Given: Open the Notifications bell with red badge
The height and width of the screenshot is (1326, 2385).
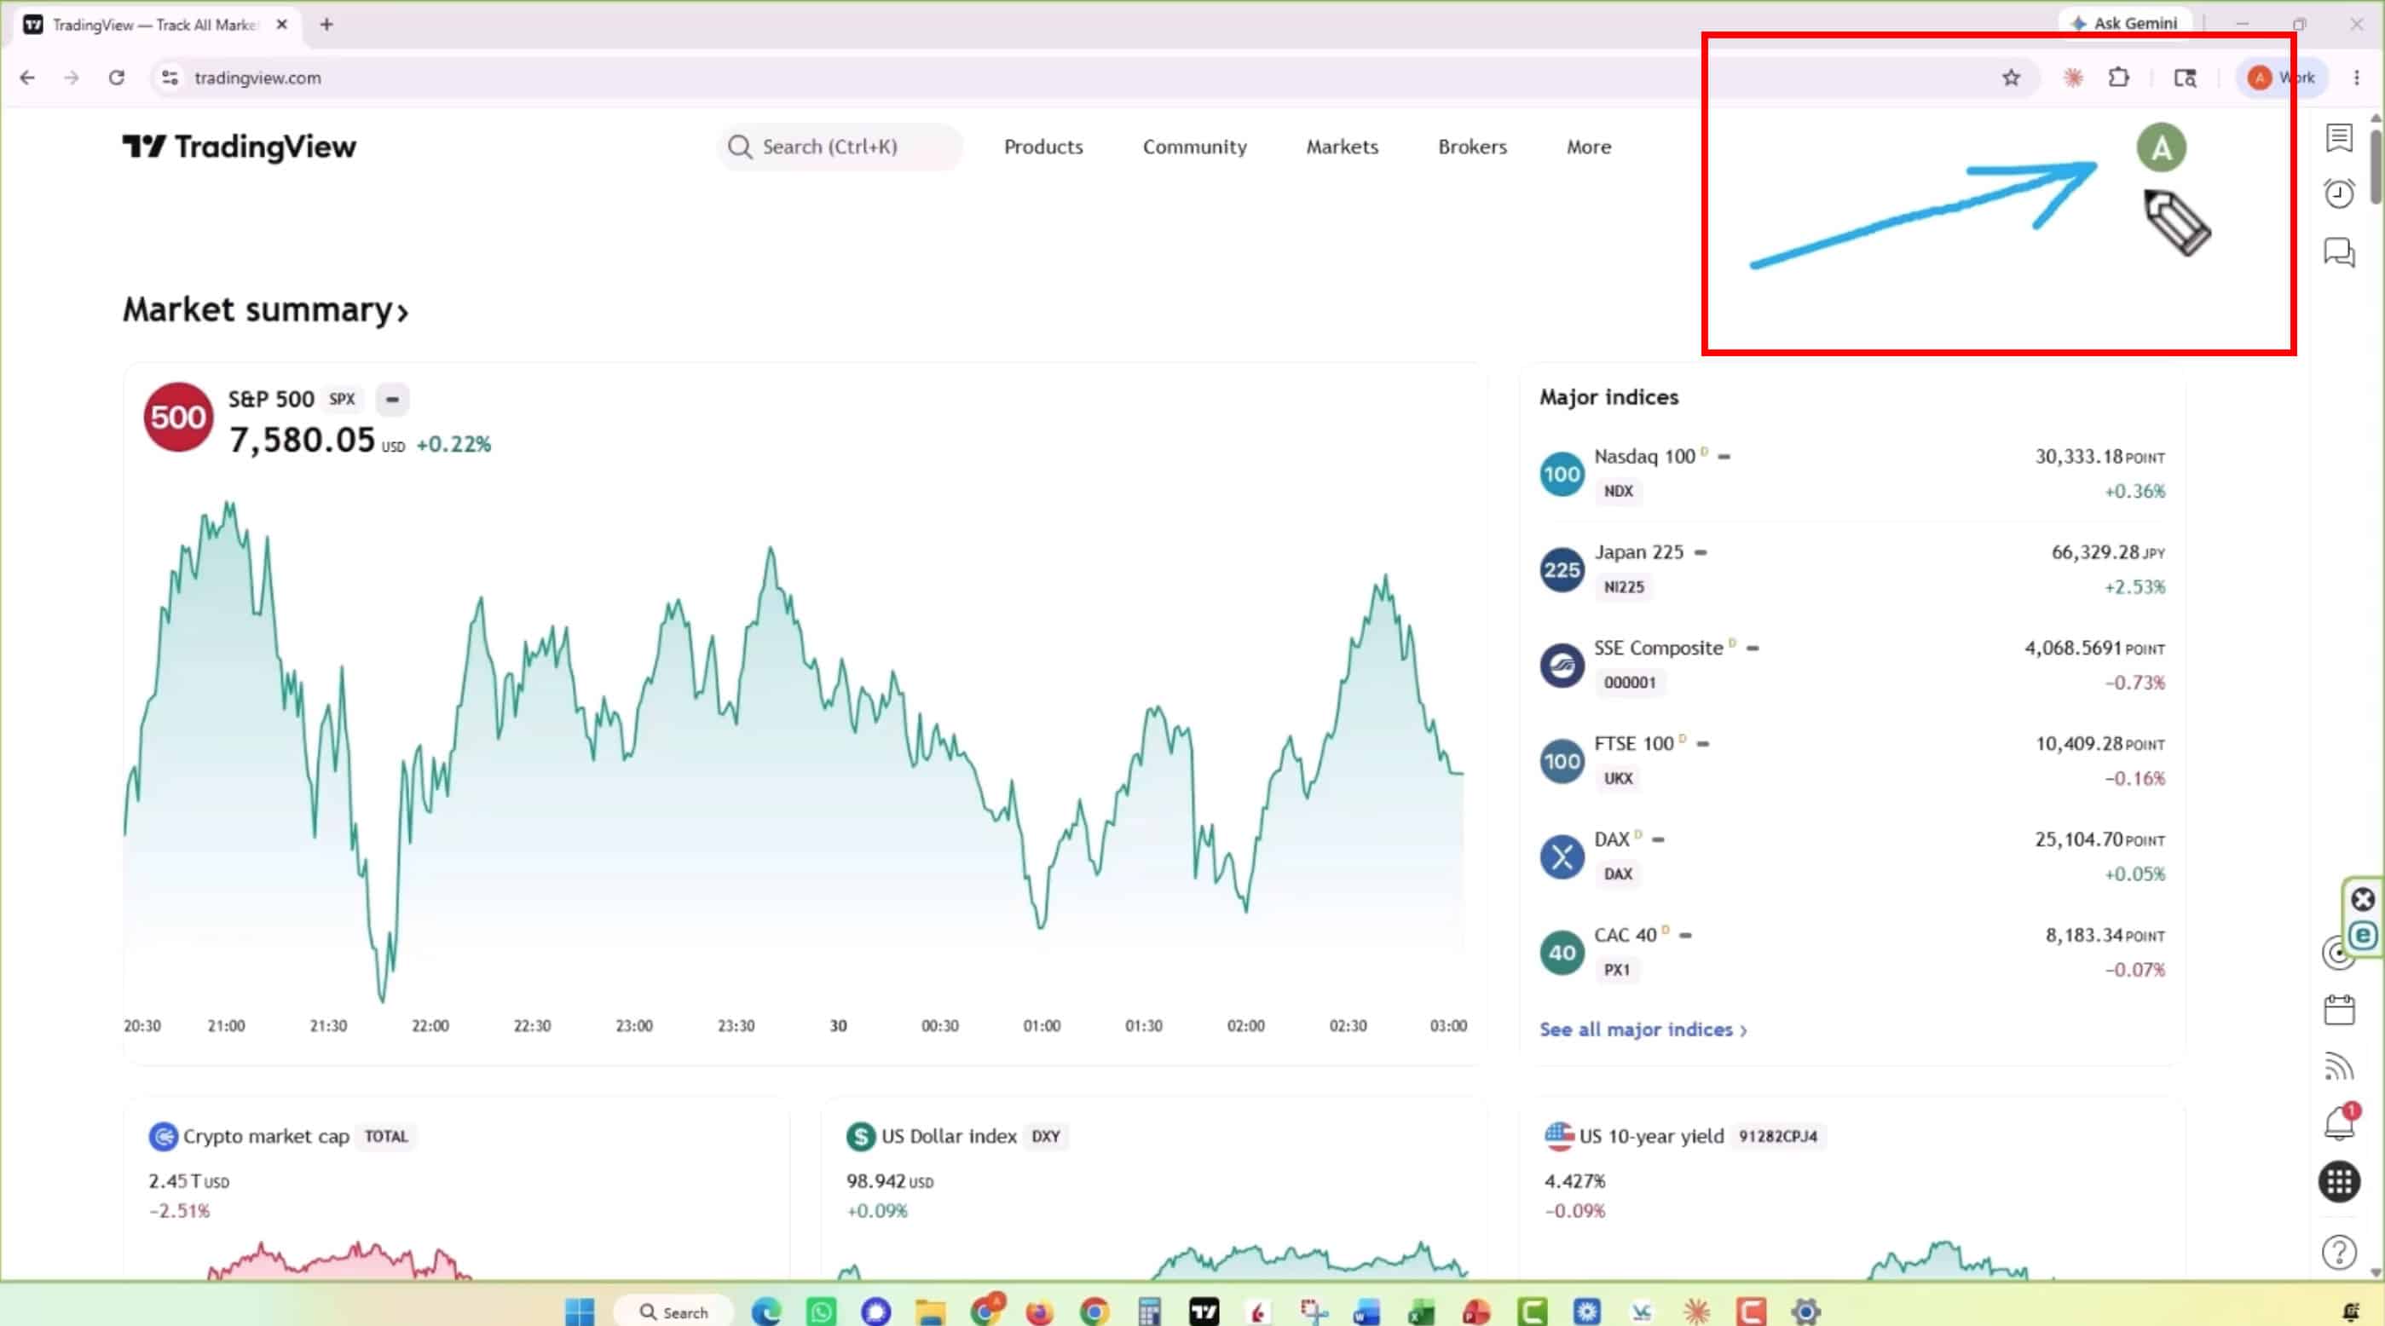Looking at the screenshot, I should click(2341, 1122).
